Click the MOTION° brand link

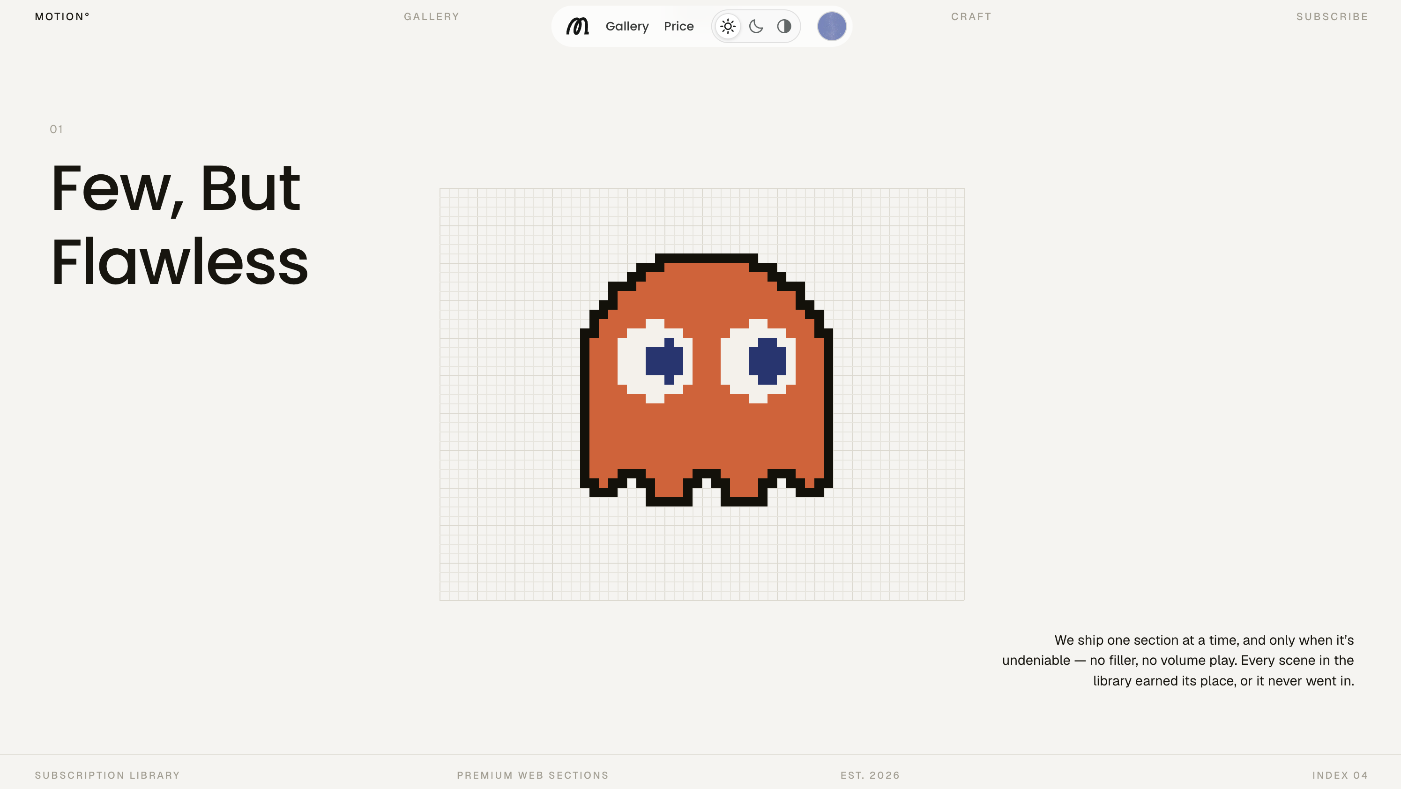[62, 16]
